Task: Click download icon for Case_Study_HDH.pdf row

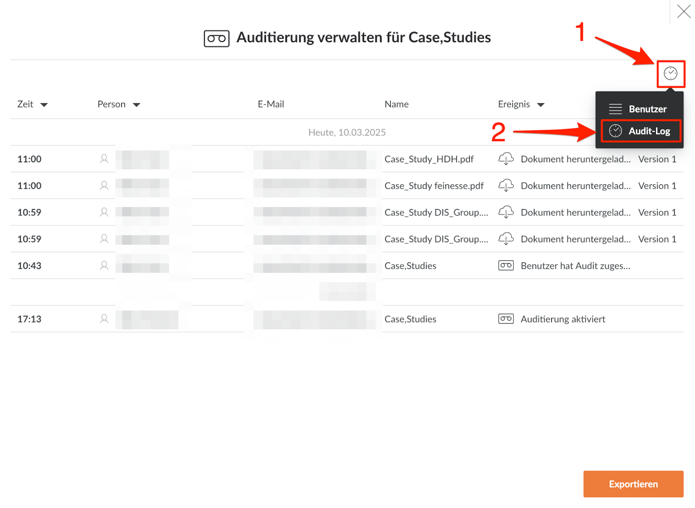Action: coord(506,159)
